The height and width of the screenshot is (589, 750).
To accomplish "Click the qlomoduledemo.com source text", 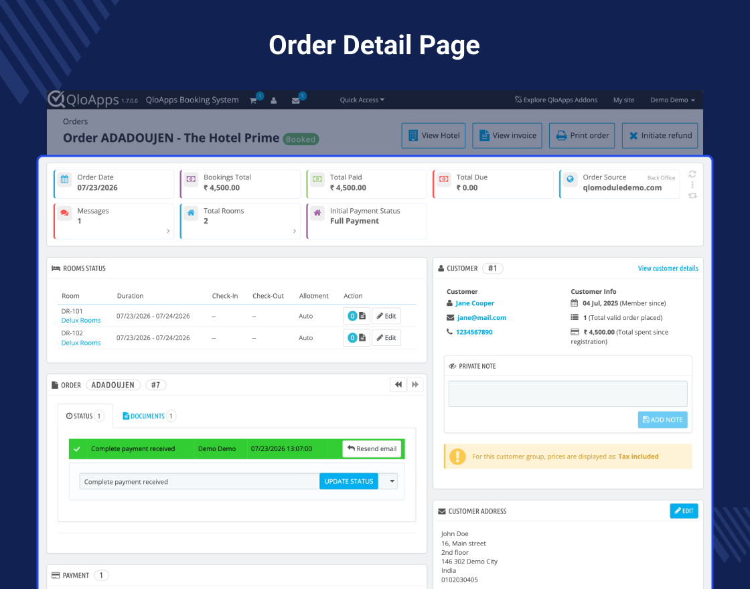I will tap(622, 188).
